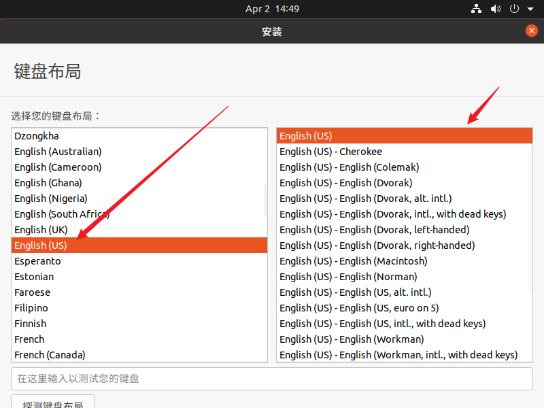This screenshot has height=408, width=544.
Task: Choose English (Norman) variant
Action: pos(405,277)
